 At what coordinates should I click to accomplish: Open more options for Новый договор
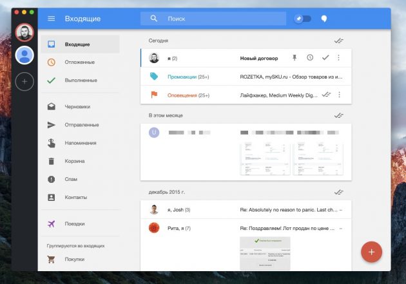[339, 57]
